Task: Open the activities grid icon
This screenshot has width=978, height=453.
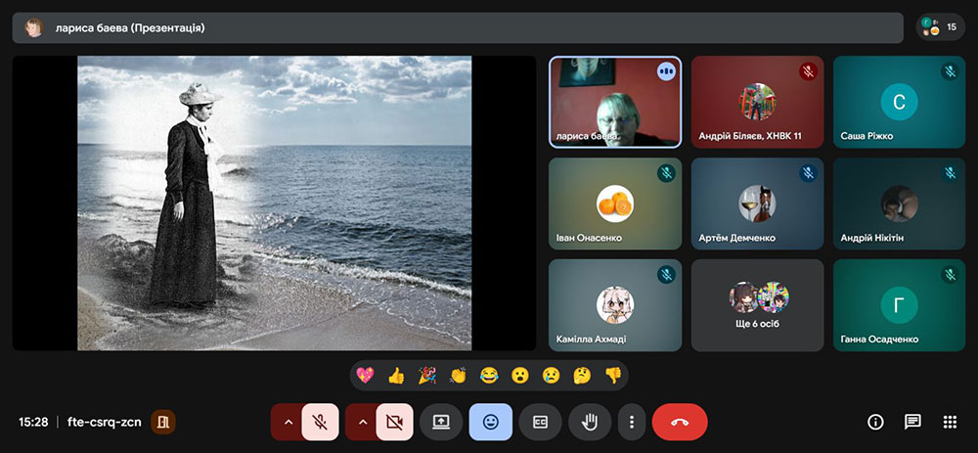Action: [x=949, y=422]
